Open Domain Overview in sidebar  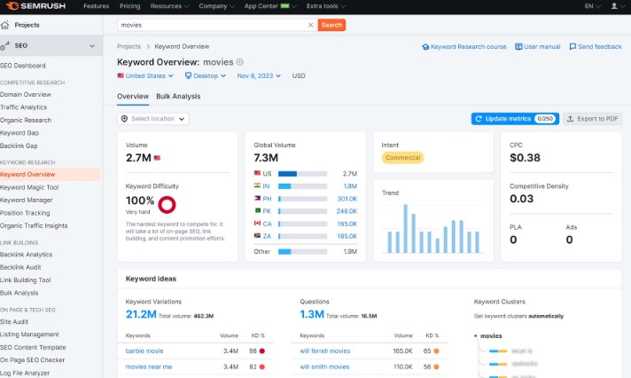point(26,94)
